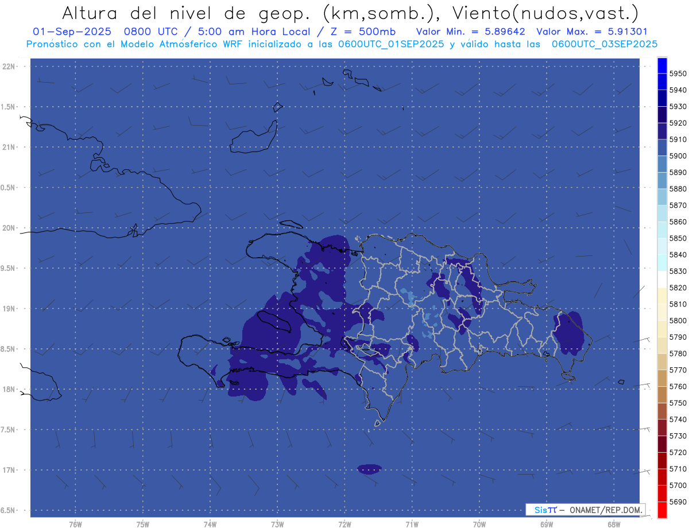
Task: Click the 69W longitude label
Action: tap(546, 524)
